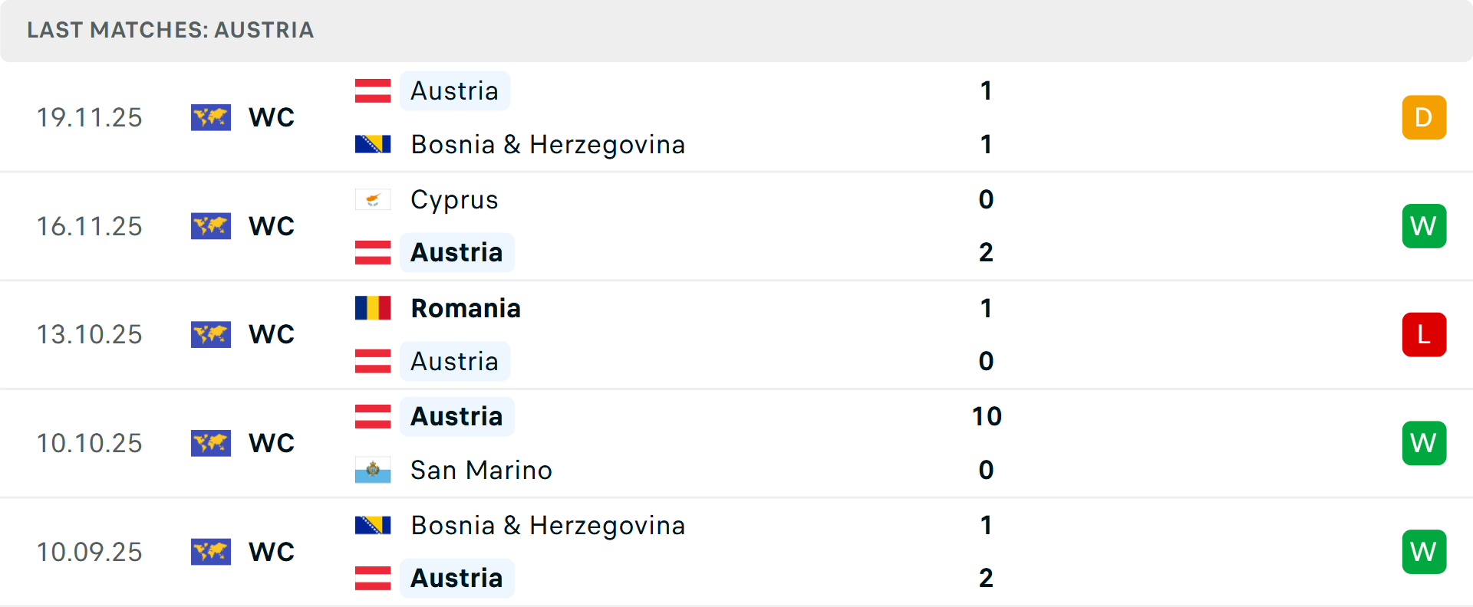Click the Cyprus flag icon
1473x607 pixels.
coord(373,200)
